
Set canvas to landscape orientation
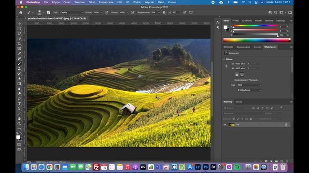(242, 74)
